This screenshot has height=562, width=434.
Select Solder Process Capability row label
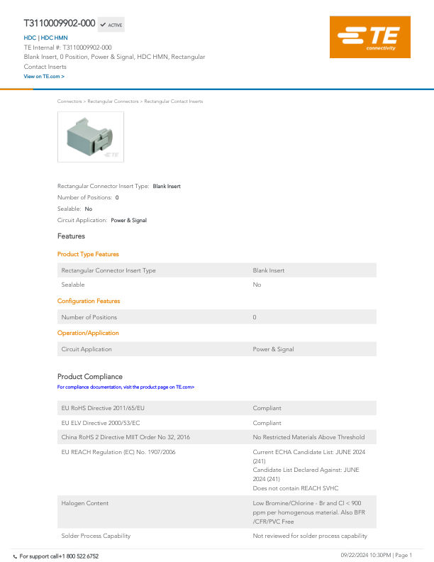tap(96, 536)
